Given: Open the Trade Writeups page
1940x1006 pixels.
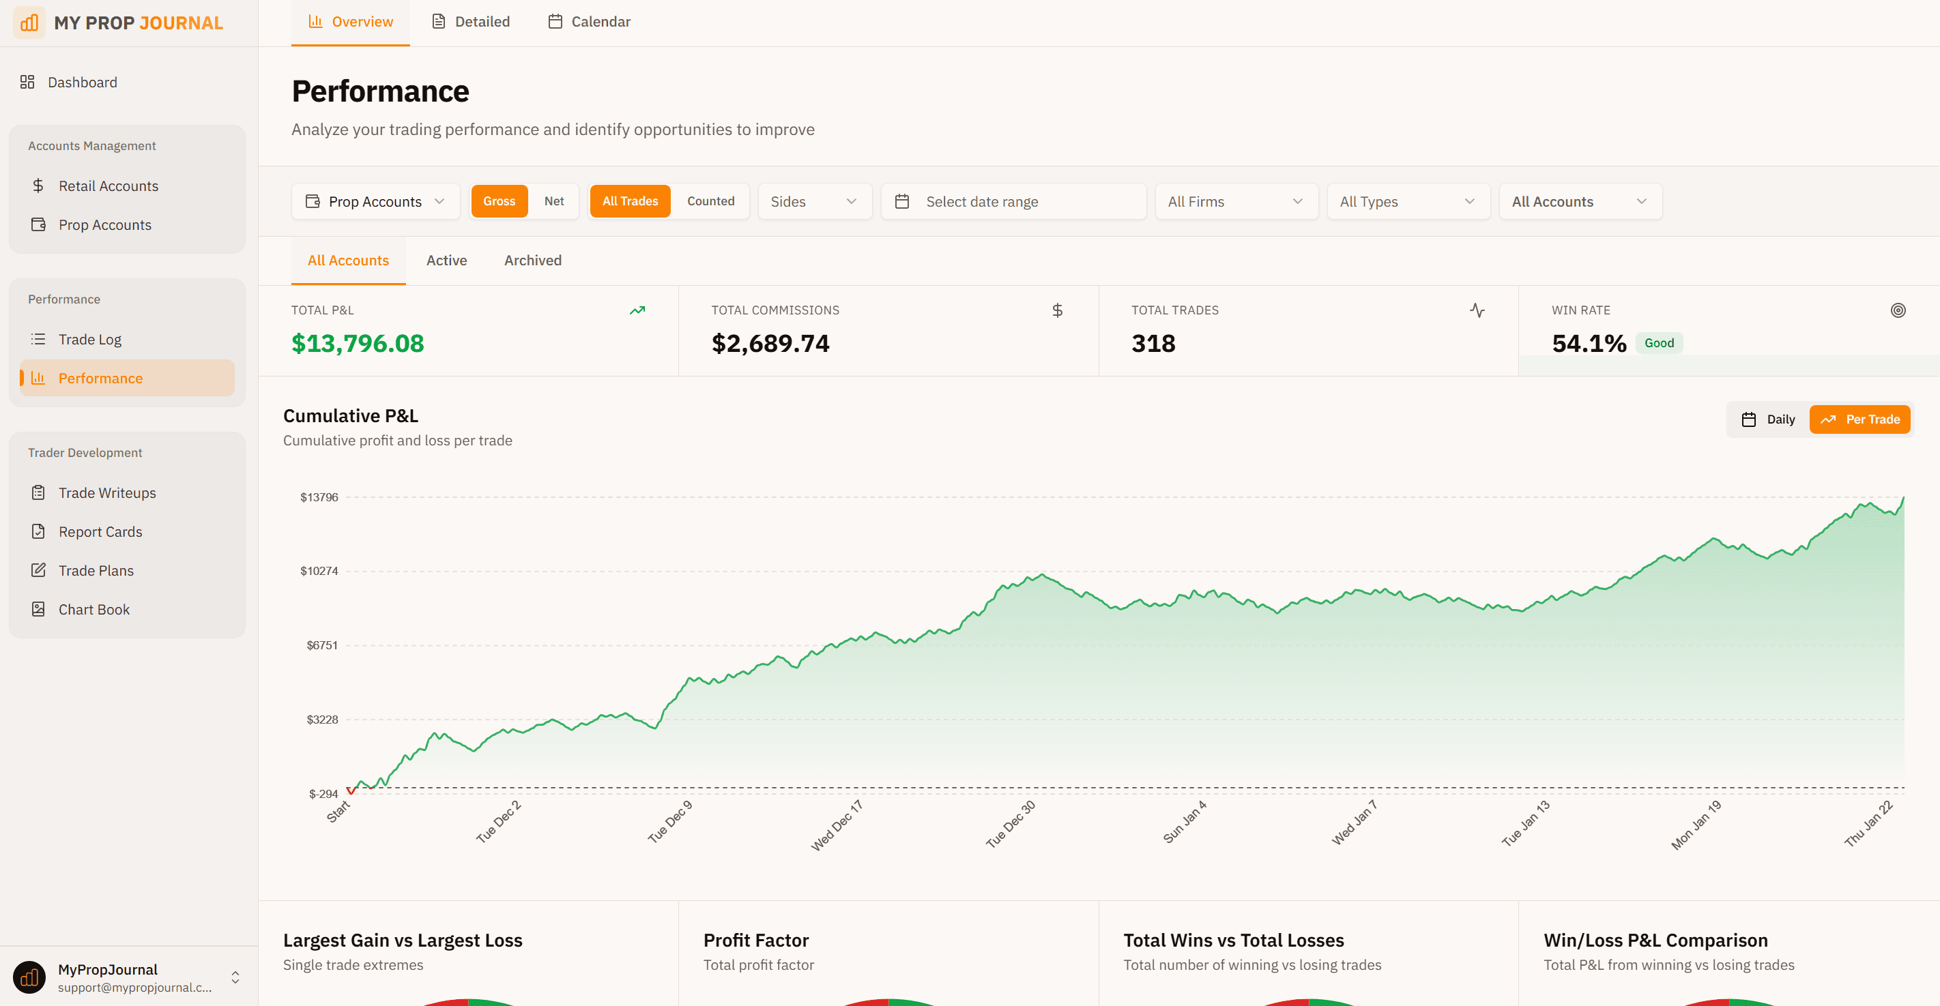Looking at the screenshot, I should [x=126, y=492].
